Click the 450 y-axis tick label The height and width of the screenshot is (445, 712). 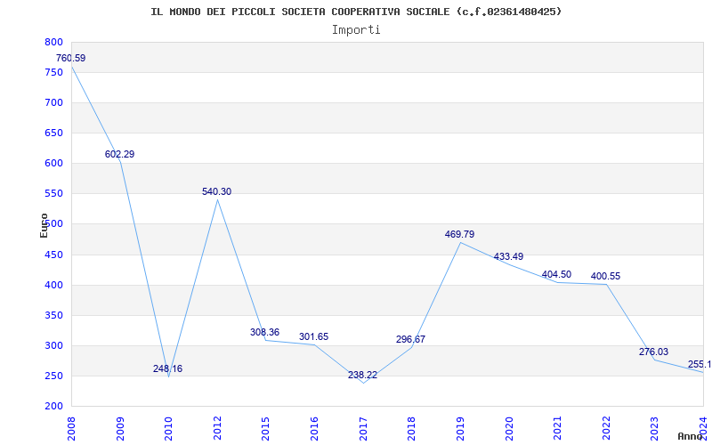[53, 255]
